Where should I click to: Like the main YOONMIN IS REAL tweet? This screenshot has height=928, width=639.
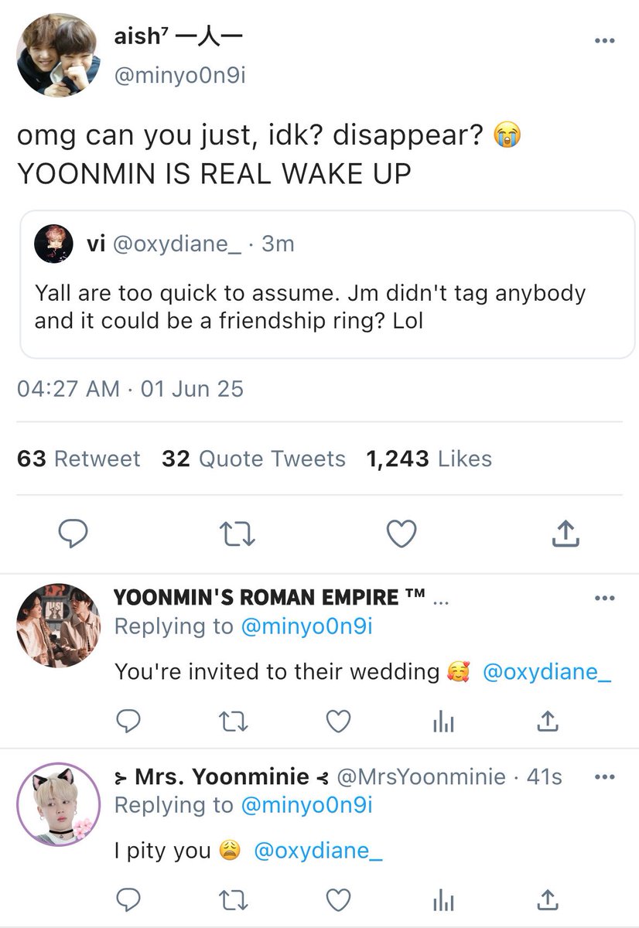tap(402, 533)
